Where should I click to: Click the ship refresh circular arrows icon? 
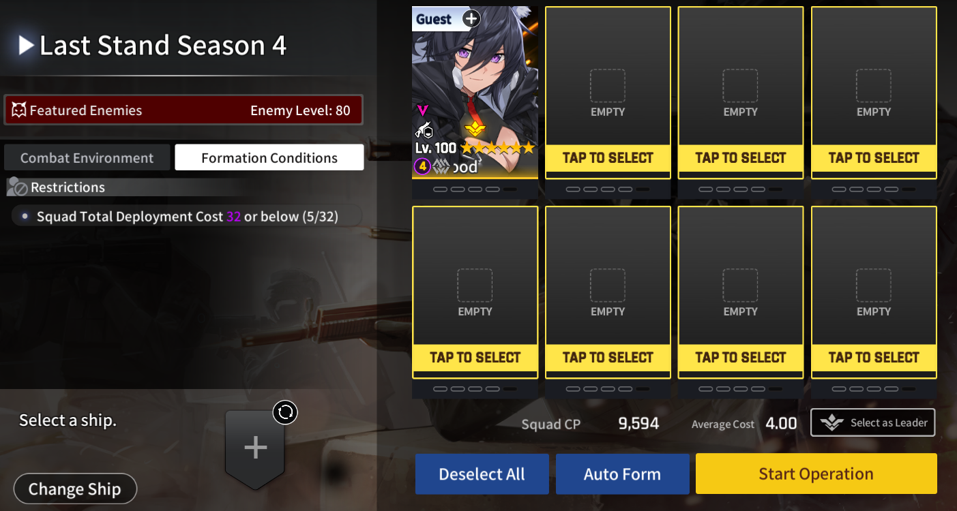[285, 412]
